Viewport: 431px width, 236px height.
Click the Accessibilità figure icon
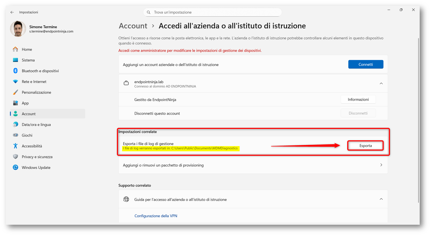tap(16, 146)
